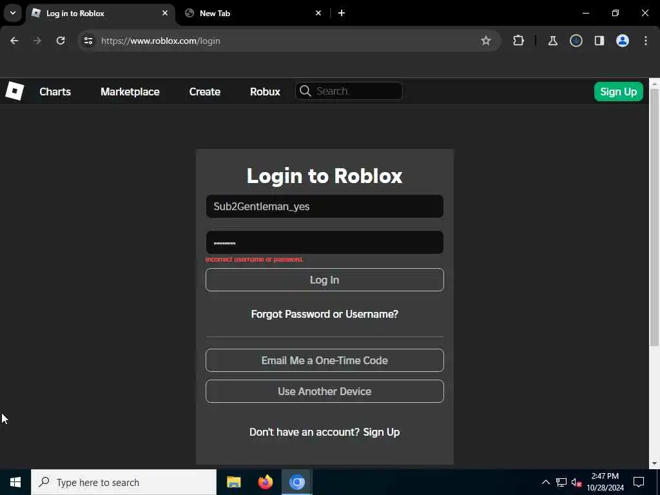The height and width of the screenshot is (495, 660).
Task: Open the taskbar clock showing 2:47 PM
Action: [x=605, y=482]
